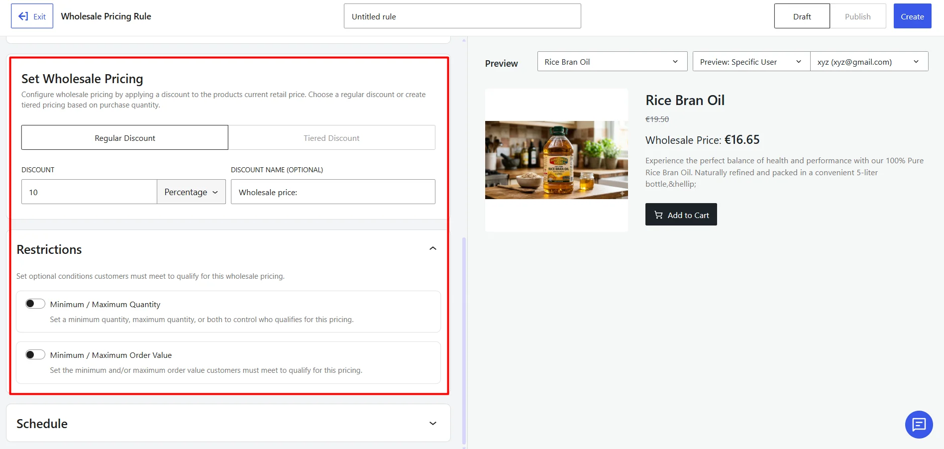Click the Discount Name field with Wholesale price:

pyautogui.click(x=333, y=192)
